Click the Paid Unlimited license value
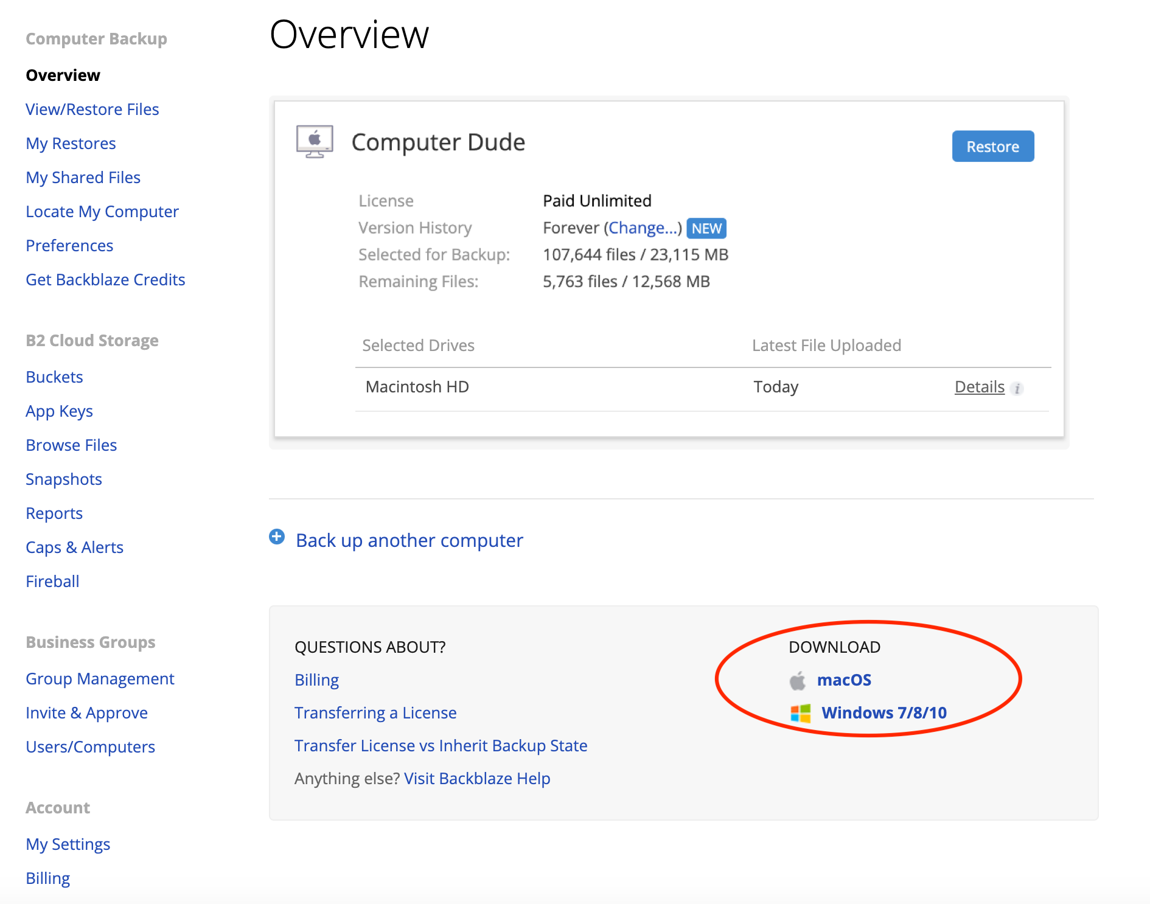Screen dimensions: 1150x904 597,201
